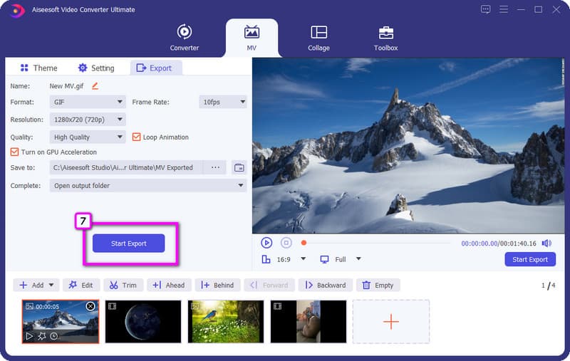Screen dimensions: 570x361
Task: Toggle the Loop Animation checkbox
Action: click(x=138, y=137)
